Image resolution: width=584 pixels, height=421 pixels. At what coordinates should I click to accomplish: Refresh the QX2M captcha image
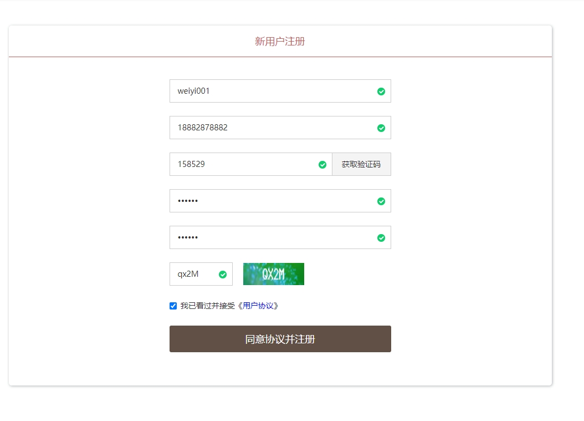(x=274, y=274)
